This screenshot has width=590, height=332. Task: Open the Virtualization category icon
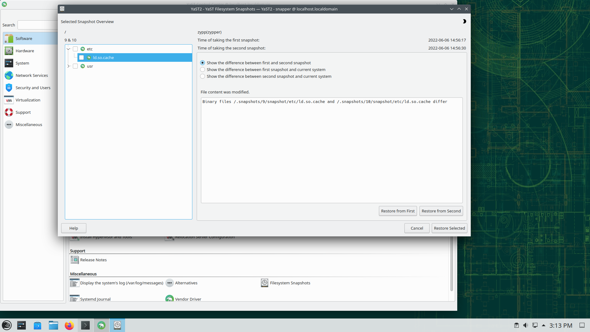(x=9, y=100)
